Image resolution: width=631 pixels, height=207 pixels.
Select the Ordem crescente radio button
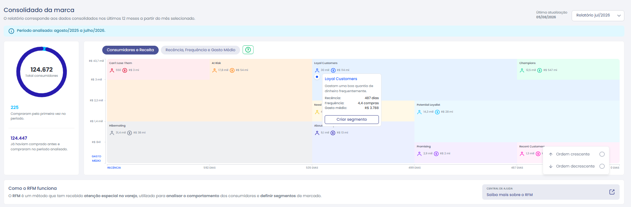(602, 154)
